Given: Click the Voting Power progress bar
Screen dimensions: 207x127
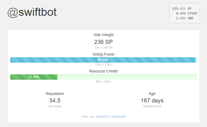Looking at the screenshot, I should point(103,60).
